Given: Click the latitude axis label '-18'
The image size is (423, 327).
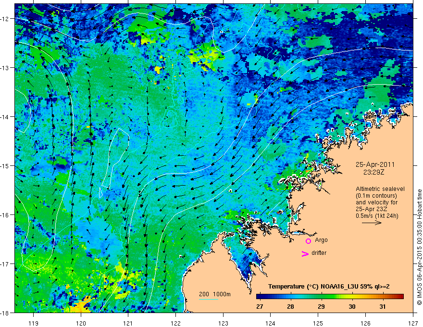Looking at the screenshot, I should pos(4,313).
